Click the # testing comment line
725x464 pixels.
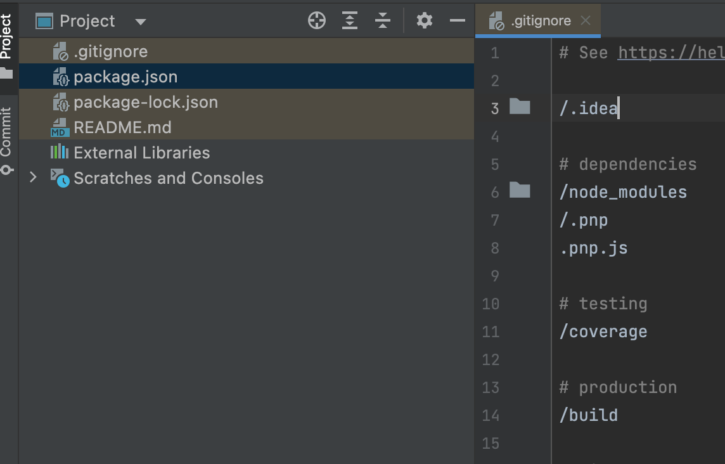[603, 304]
